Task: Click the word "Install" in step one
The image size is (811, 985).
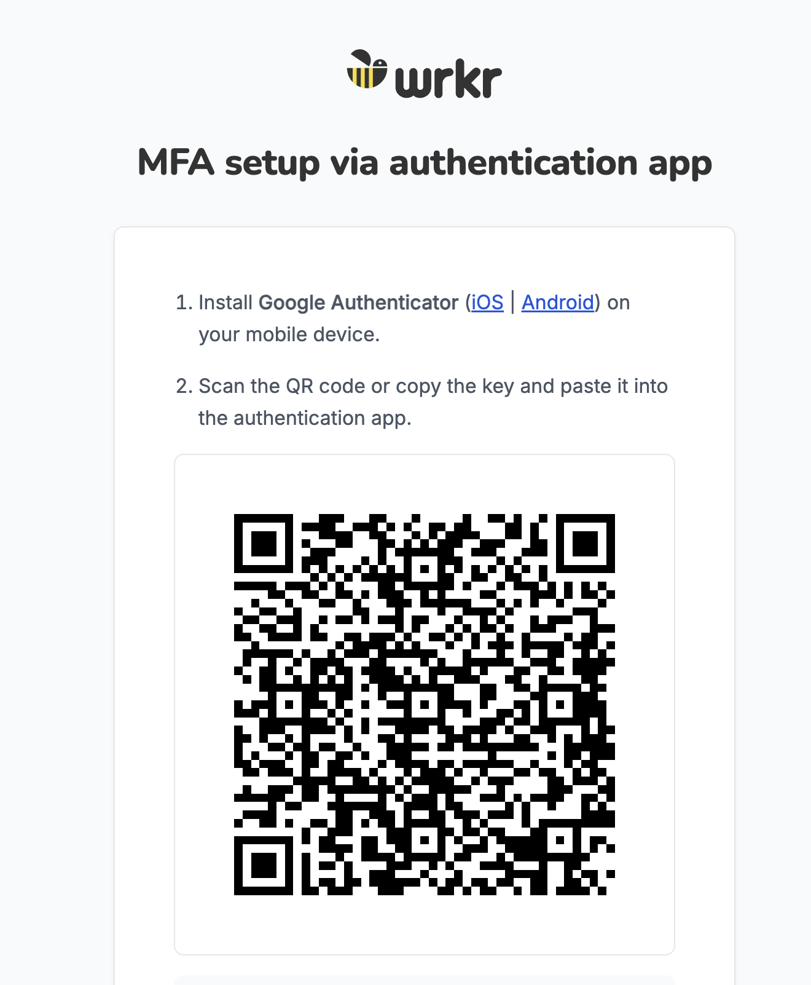Action: [225, 303]
